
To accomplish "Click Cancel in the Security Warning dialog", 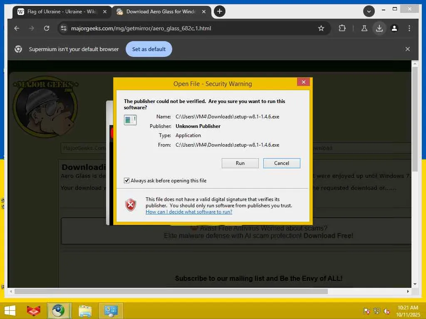I will (x=282, y=163).
